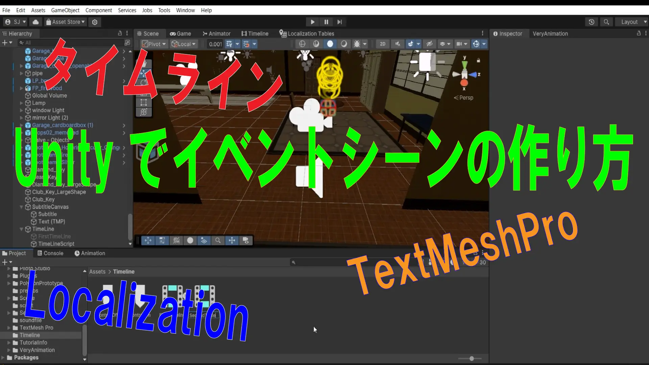
Task: Click the move arrows icon in bottom overlay
Action: tap(148, 240)
